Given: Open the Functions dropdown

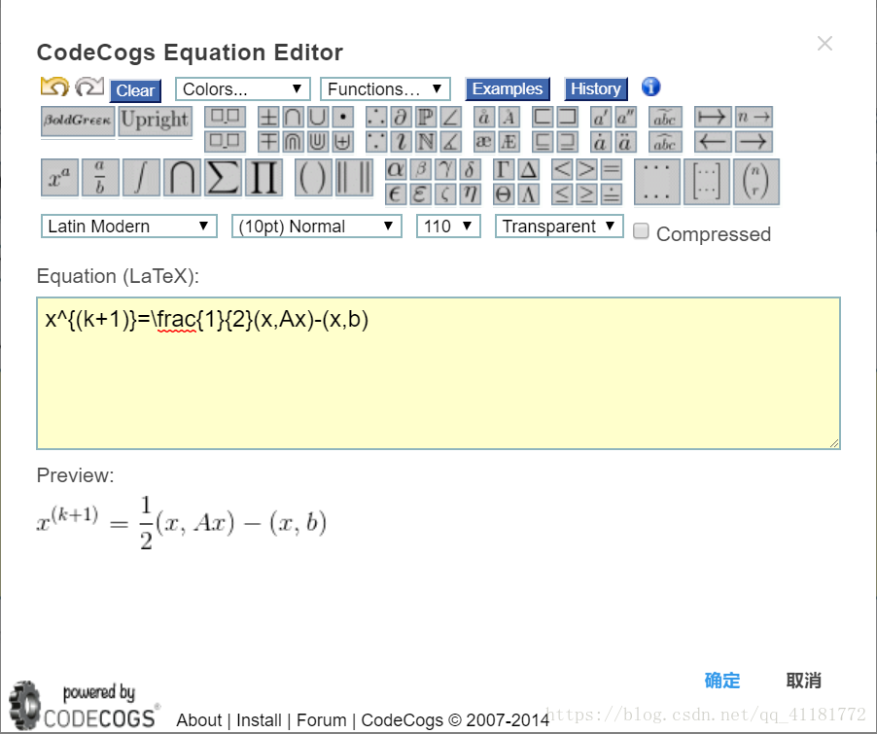Looking at the screenshot, I should coord(385,88).
